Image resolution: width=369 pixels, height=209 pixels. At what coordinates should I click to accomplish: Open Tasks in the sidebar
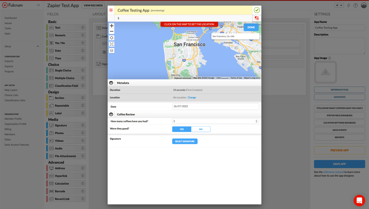point(8,28)
